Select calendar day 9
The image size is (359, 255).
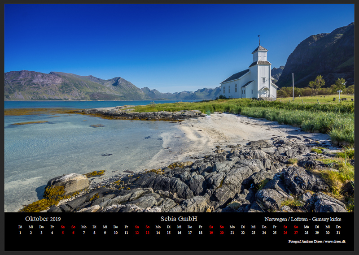[105, 233]
